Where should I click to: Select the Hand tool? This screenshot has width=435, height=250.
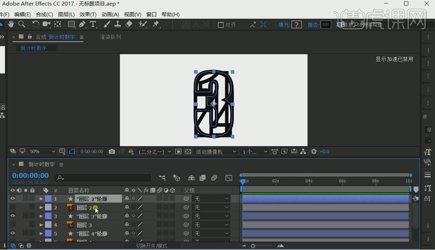coord(11,25)
